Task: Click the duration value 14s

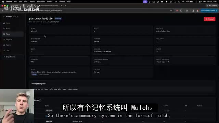Action: tap(33, 62)
